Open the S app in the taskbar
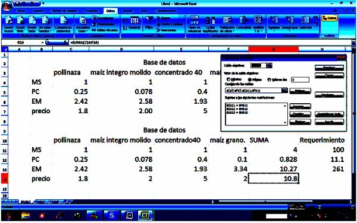This screenshot has height=223, width=357. [x=112, y=215]
